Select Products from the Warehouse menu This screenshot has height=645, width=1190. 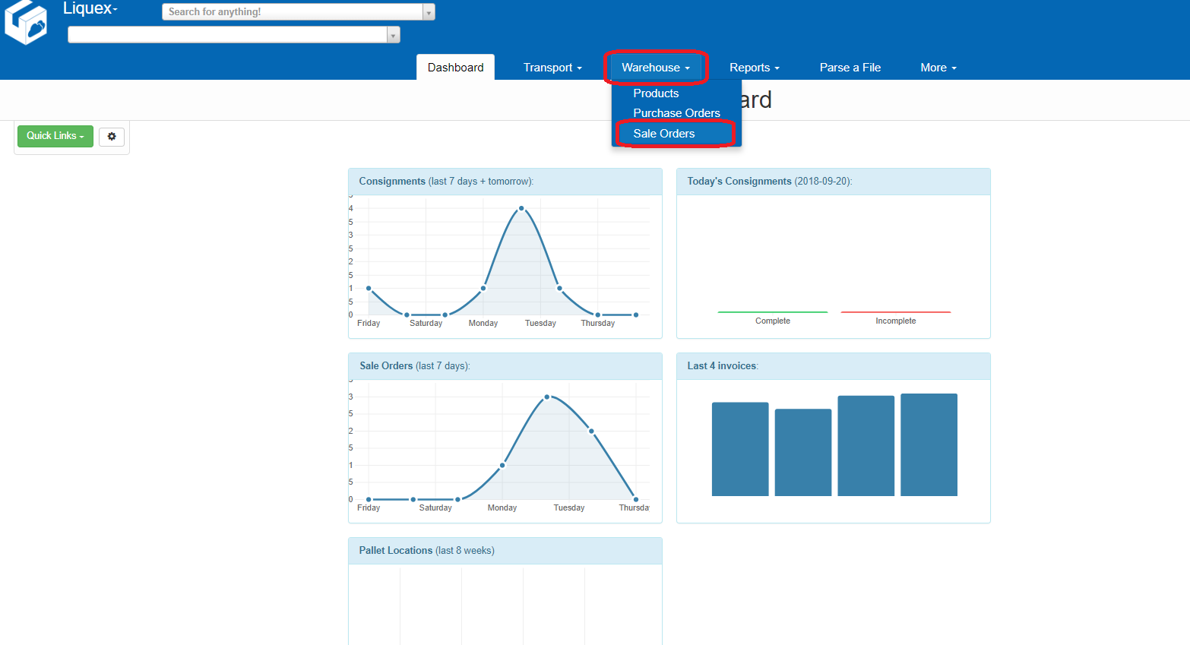pos(656,93)
